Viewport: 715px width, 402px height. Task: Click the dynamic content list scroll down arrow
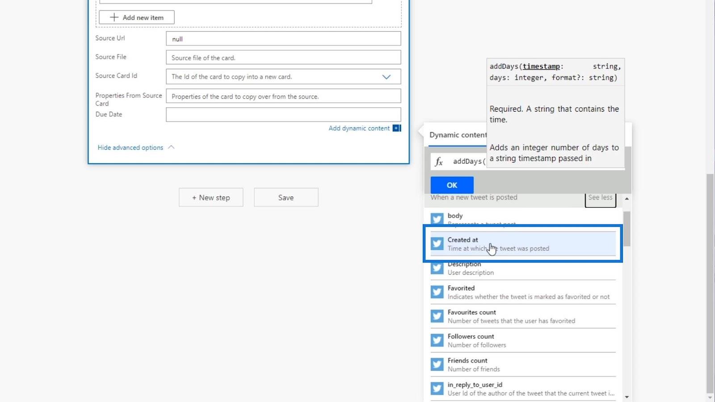point(627,397)
